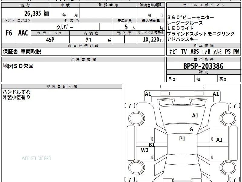The height and width of the screenshot is (182, 242).
Task: Click the PS equipment code
Action: [x=228, y=51]
